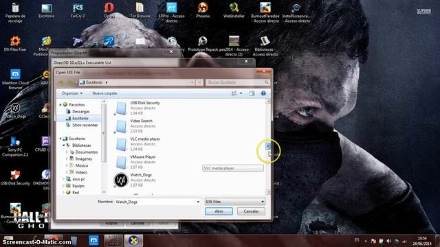440x247 pixels.
Task: Launch Maxthon Cloud Browser desktop icon
Action: tap(15, 80)
